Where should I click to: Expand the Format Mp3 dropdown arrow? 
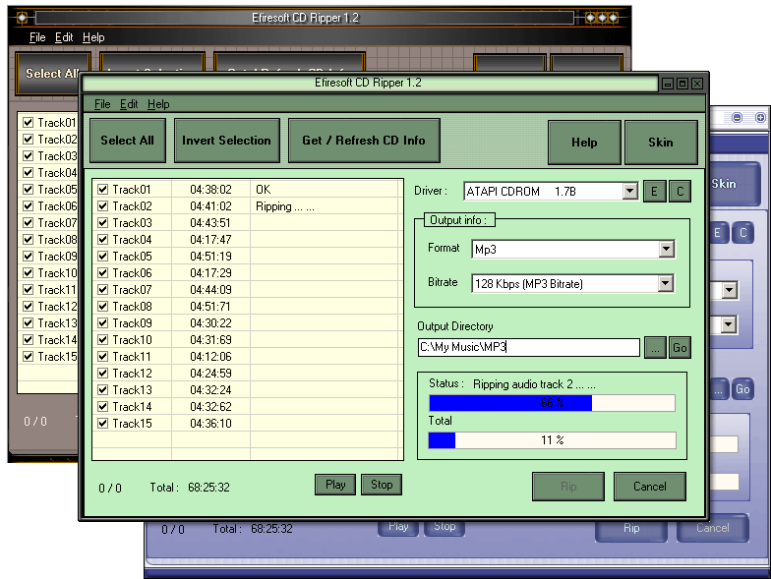click(x=667, y=250)
